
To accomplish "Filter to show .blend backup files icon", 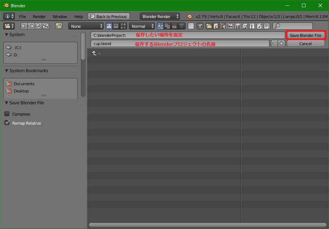I will (223, 26).
